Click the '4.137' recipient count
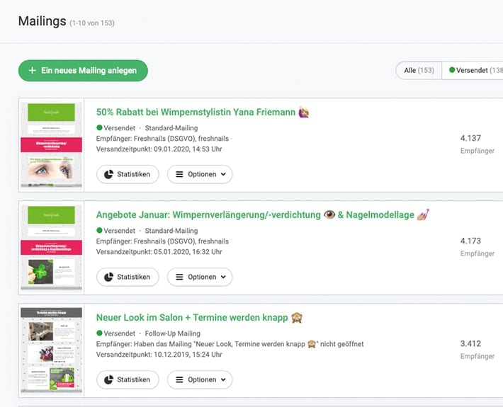Screen dimensions: 503x407 pyautogui.click(x=470, y=138)
